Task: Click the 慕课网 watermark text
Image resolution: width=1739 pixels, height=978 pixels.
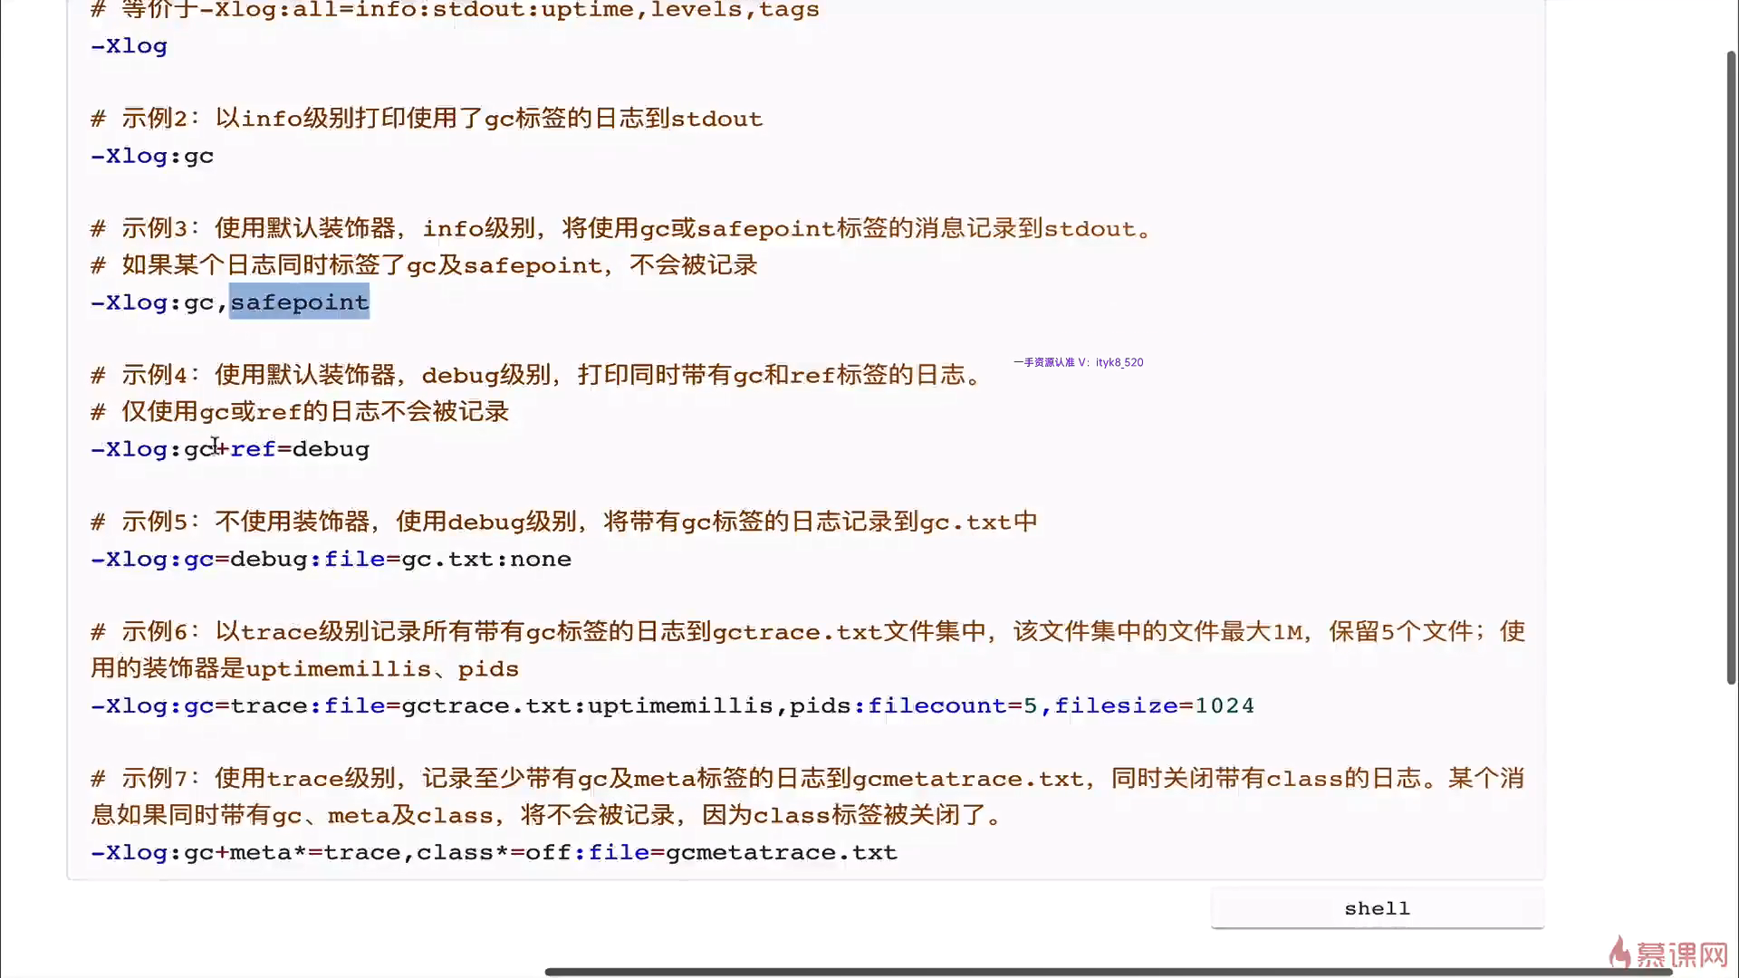Action: pyautogui.click(x=1682, y=954)
